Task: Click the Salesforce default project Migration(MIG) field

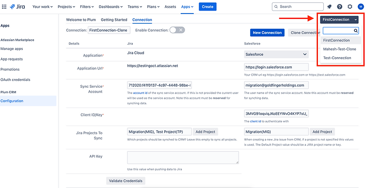Action: tap(276, 132)
